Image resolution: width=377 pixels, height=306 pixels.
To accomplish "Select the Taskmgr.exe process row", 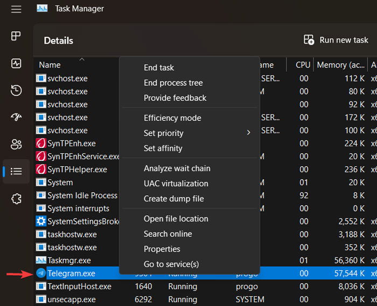I will [69, 261].
